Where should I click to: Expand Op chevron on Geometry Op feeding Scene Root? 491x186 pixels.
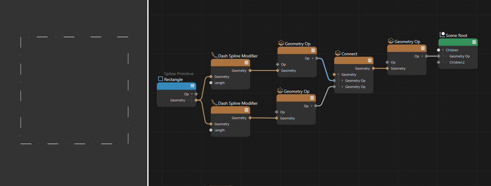pyautogui.click(x=422, y=56)
